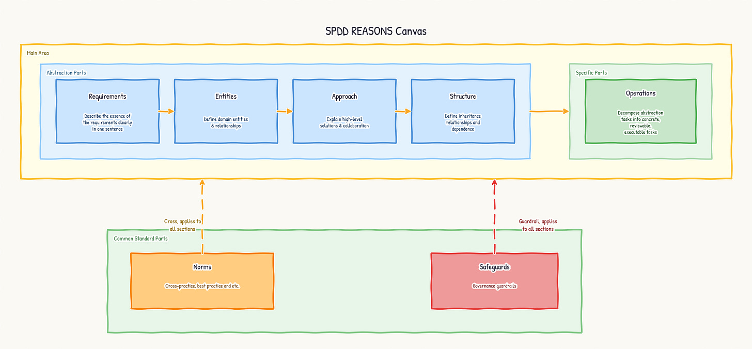The height and width of the screenshot is (349, 752).
Task: Click the Abstraction Parts label
Action: pos(66,73)
